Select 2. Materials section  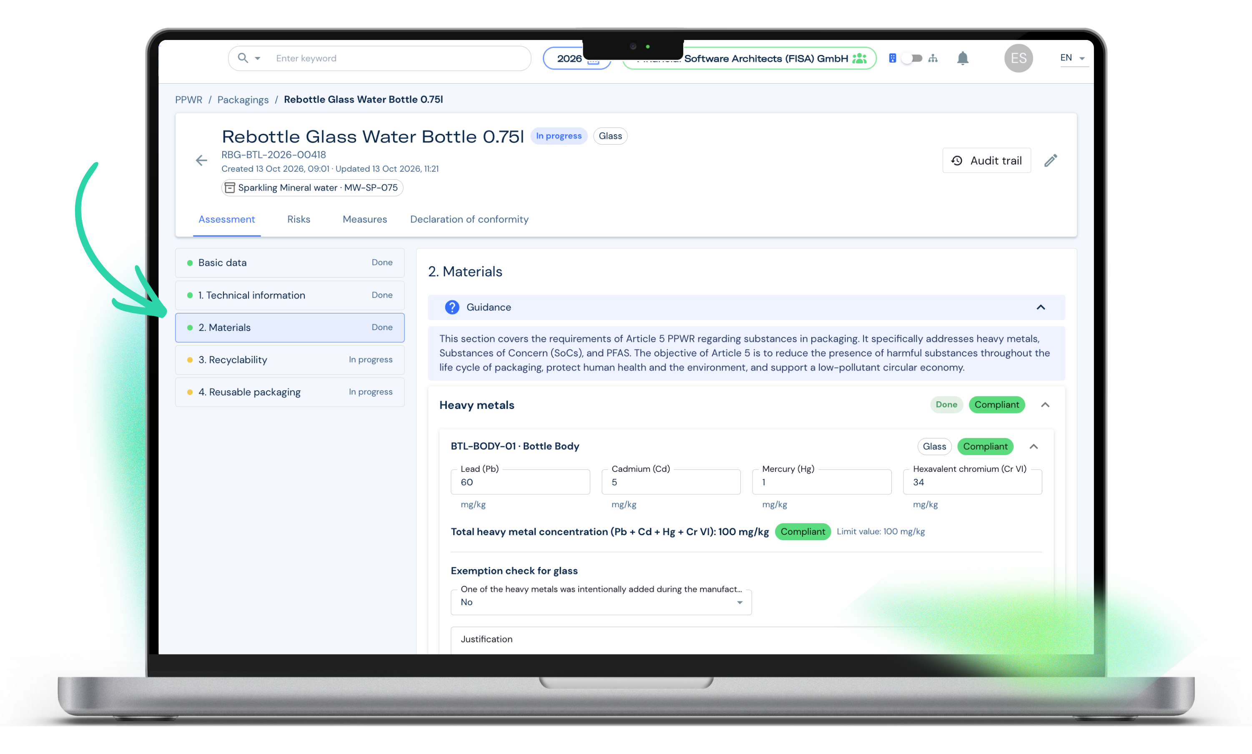pos(290,328)
